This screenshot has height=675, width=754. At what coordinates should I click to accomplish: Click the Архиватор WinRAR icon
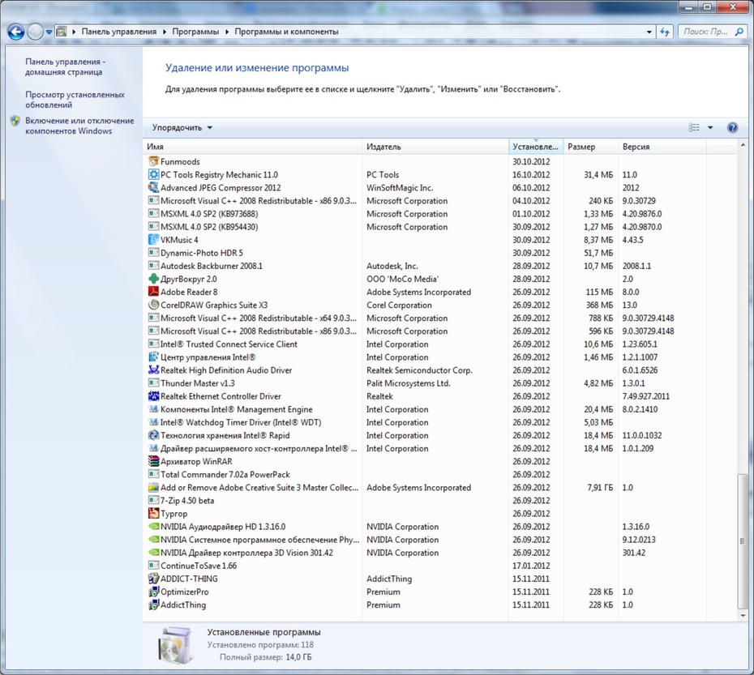point(153,462)
